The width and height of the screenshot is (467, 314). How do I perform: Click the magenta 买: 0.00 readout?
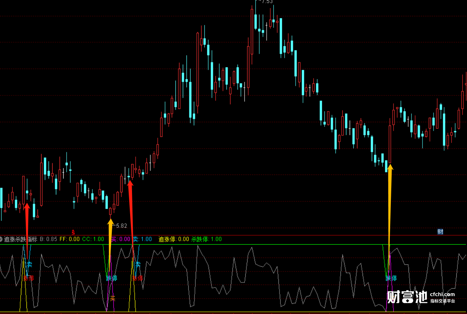click(121, 239)
